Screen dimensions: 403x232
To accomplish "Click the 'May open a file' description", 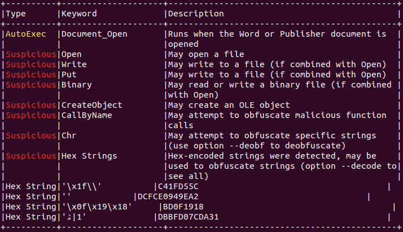I will (x=206, y=54).
